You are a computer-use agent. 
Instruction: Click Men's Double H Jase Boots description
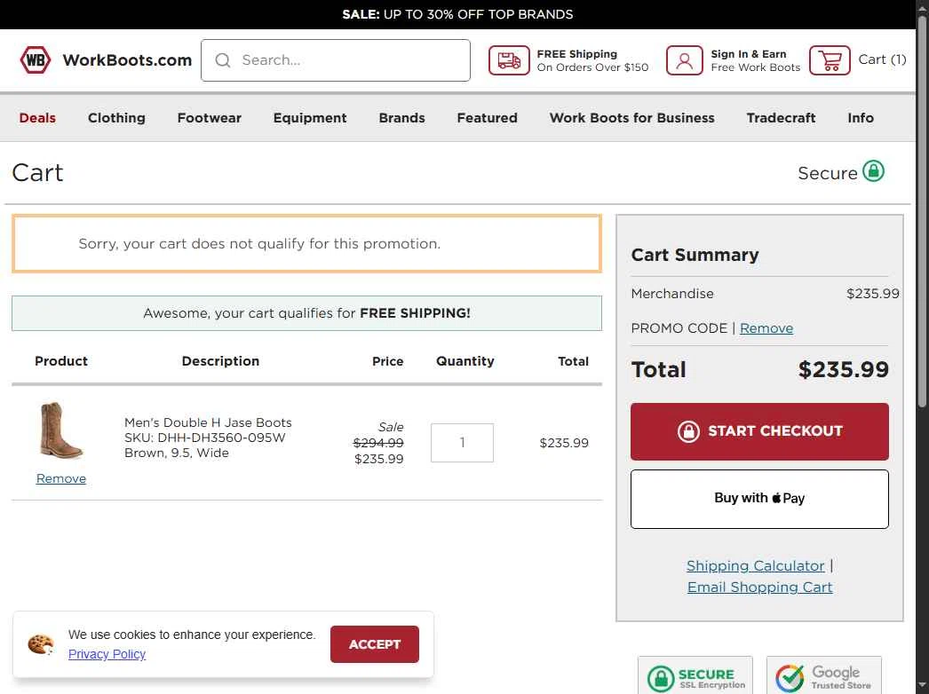click(208, 422)
